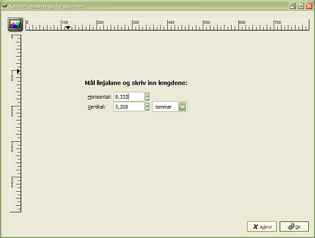The width and height of the screenshot is (315, 238).
Task: Click the horizontal ruler position marker
Action: (68, 27)
